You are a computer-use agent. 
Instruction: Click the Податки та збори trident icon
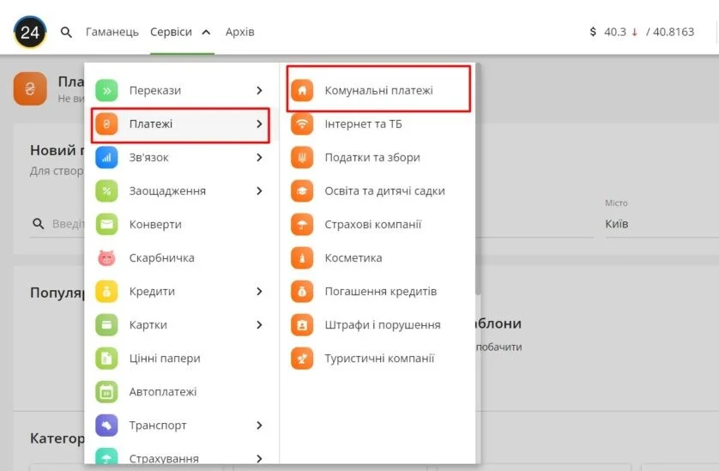302,157
